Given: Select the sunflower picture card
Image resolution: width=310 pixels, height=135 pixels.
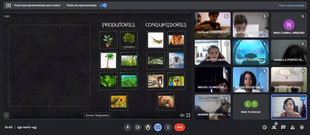Looking at the screenshot, I should pos(118,101).
